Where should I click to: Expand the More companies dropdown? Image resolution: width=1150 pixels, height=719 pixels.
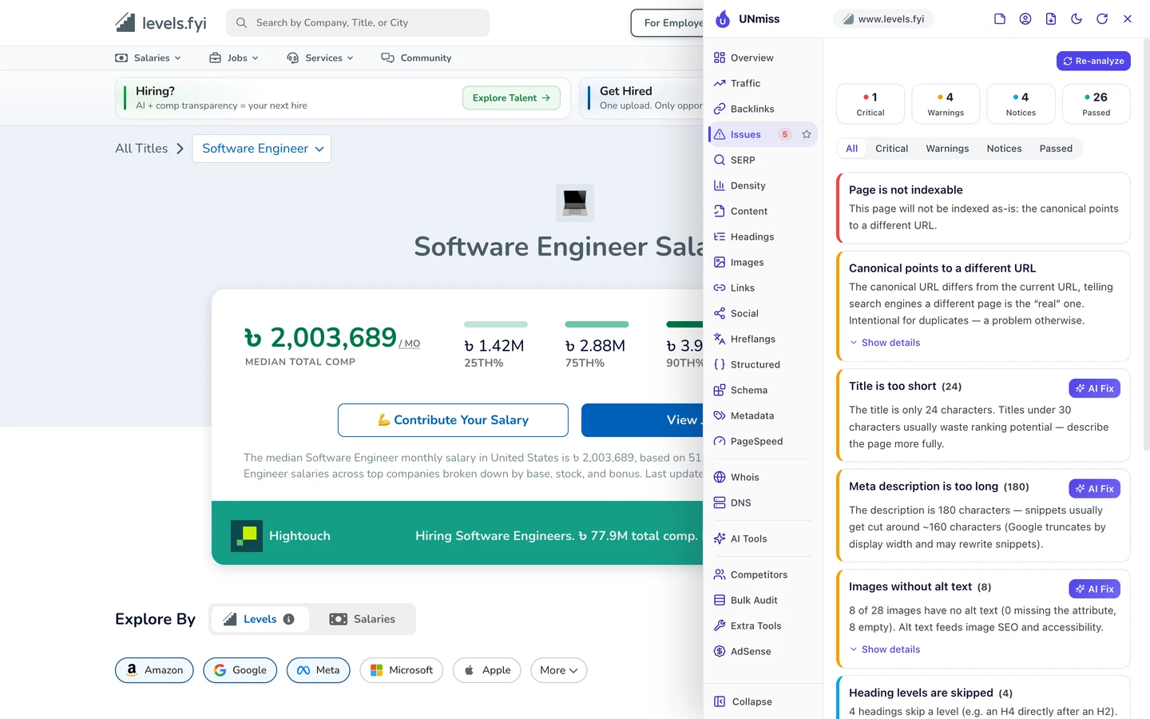pyautogui.click(x=559, y=670)
